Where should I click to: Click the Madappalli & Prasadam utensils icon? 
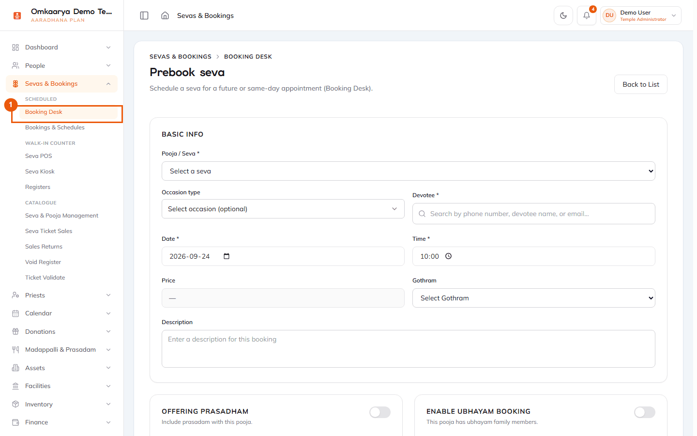15,350
